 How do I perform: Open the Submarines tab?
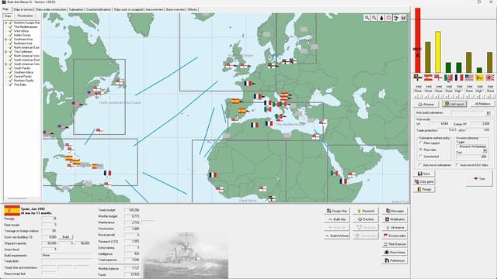point(76,9)
